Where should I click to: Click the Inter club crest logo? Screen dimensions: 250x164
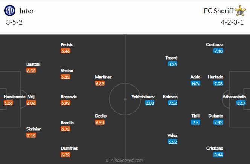10,11
